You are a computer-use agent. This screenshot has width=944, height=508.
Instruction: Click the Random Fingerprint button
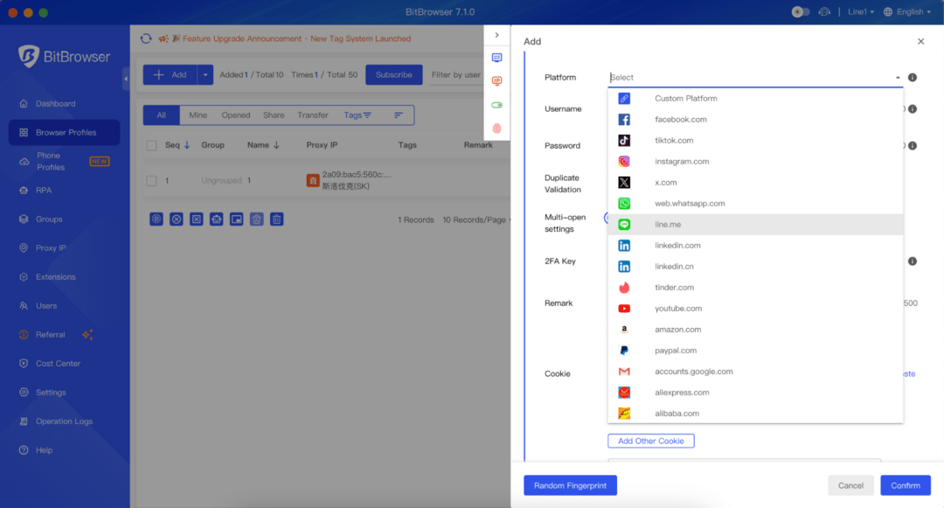click(x=570, y=485)
